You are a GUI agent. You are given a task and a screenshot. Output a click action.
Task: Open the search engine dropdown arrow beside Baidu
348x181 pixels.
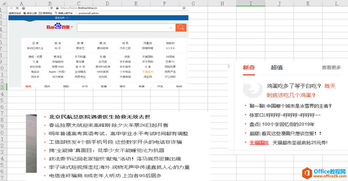(72, 27)
